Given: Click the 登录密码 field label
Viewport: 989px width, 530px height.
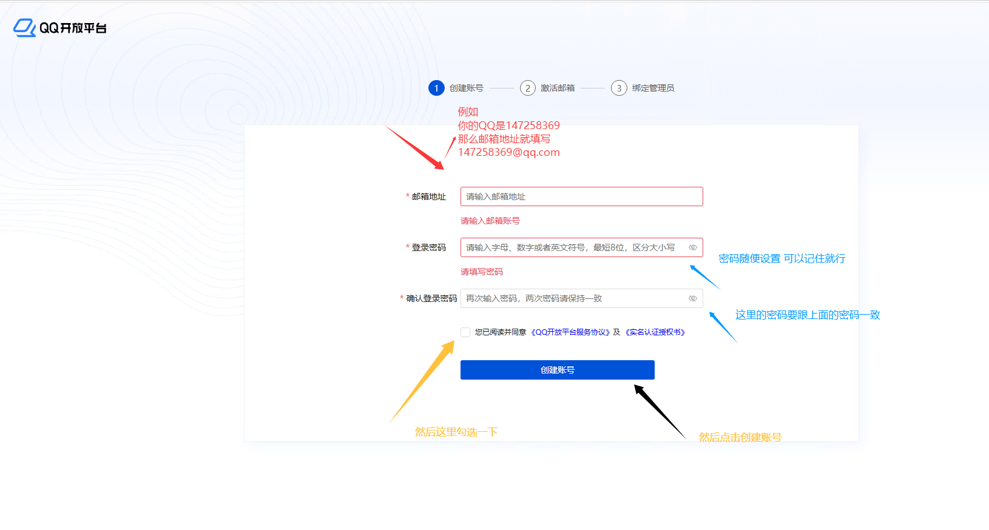Looking at the screenshot, I should pyautogui.click(x=429, y=247).
